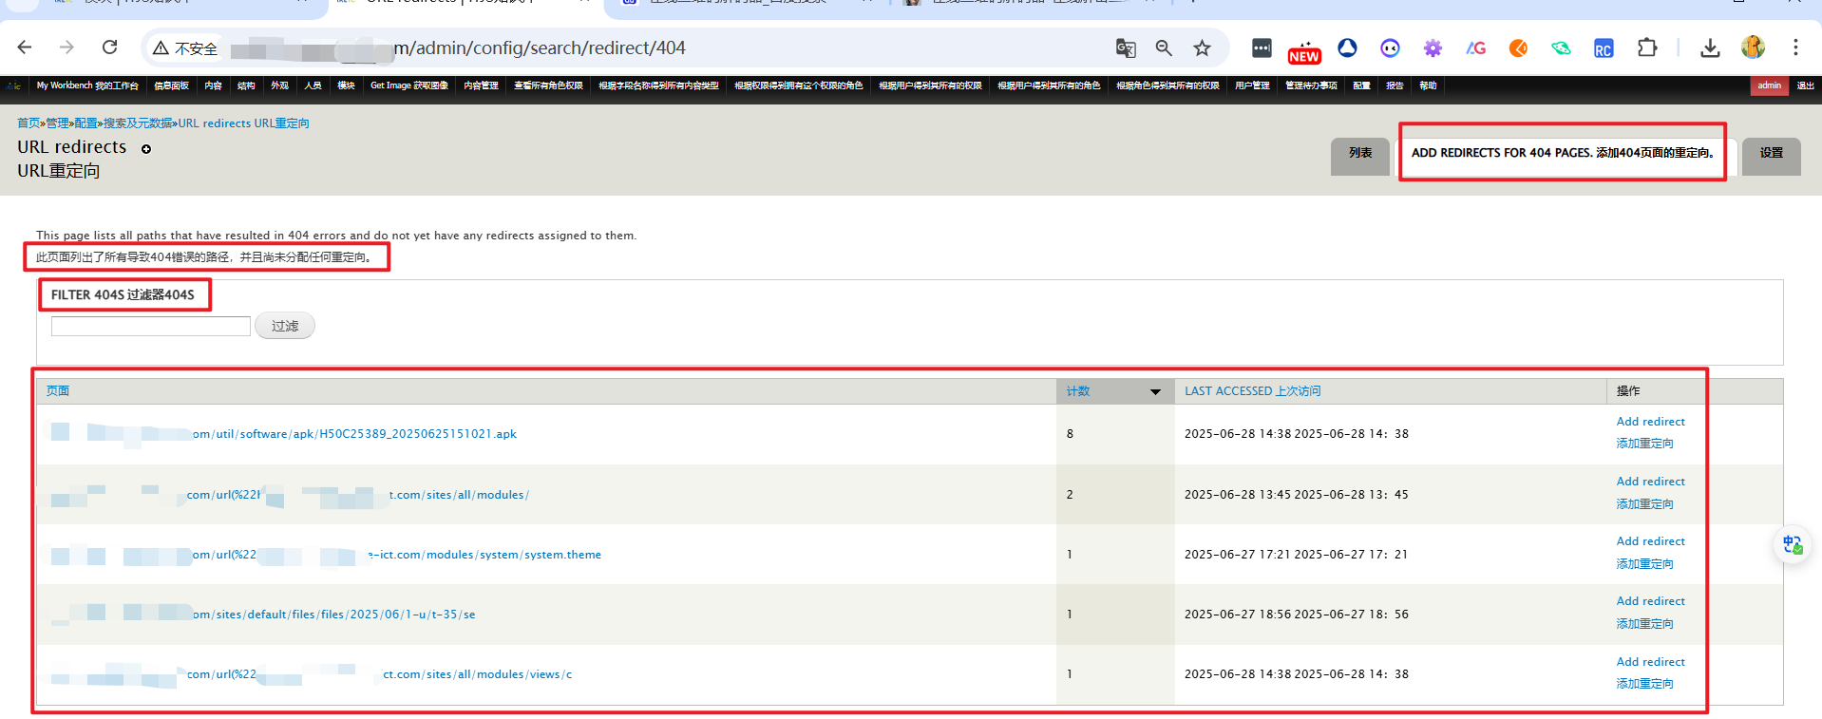Add redirect for modules/views/c row

tap(1650, 672)
